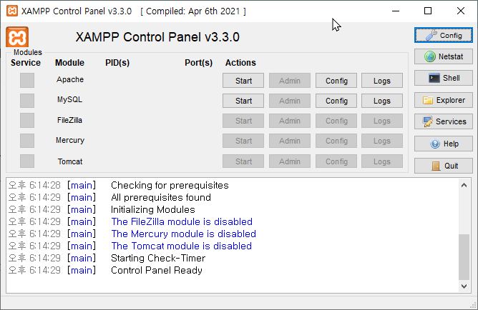The width and height of the screenshot is (478, 310).
Task: Click the FileZilla Start button
Action: 243,121
